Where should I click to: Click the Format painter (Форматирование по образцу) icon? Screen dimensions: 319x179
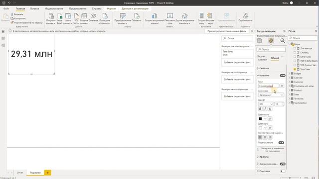[12, 23]
